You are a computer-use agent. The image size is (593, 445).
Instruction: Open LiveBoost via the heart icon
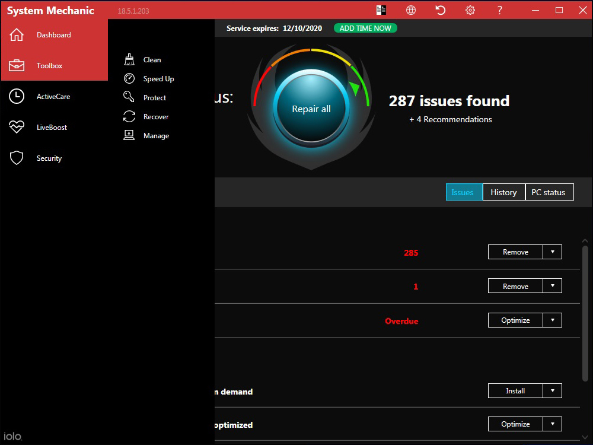pyautogui.click(x=17, y=127)
